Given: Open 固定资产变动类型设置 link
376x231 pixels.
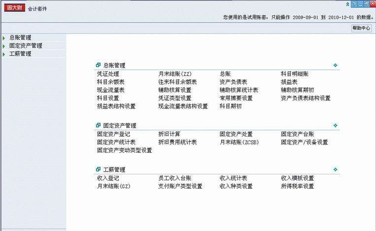Looking at the screenshot, I should pyautogui.click(x=125, y=150).
